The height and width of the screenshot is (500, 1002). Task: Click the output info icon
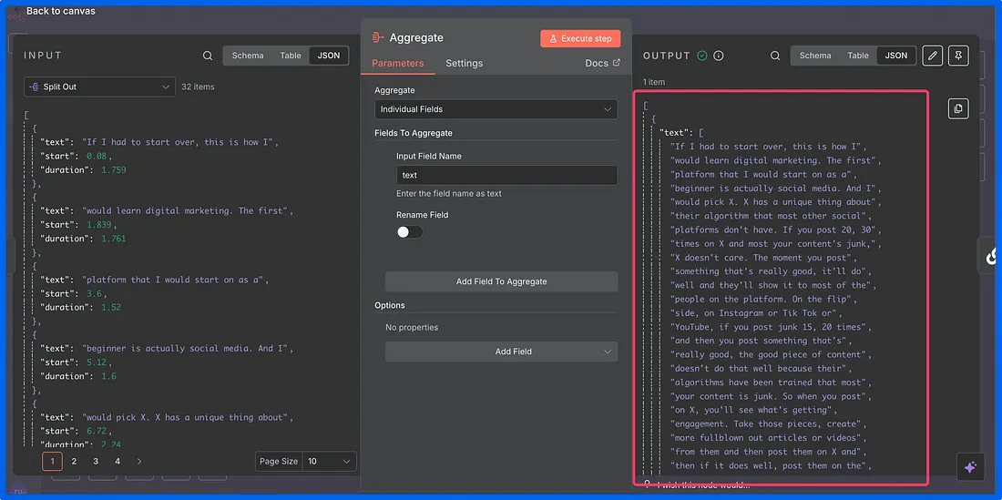(x=719, y=56)
